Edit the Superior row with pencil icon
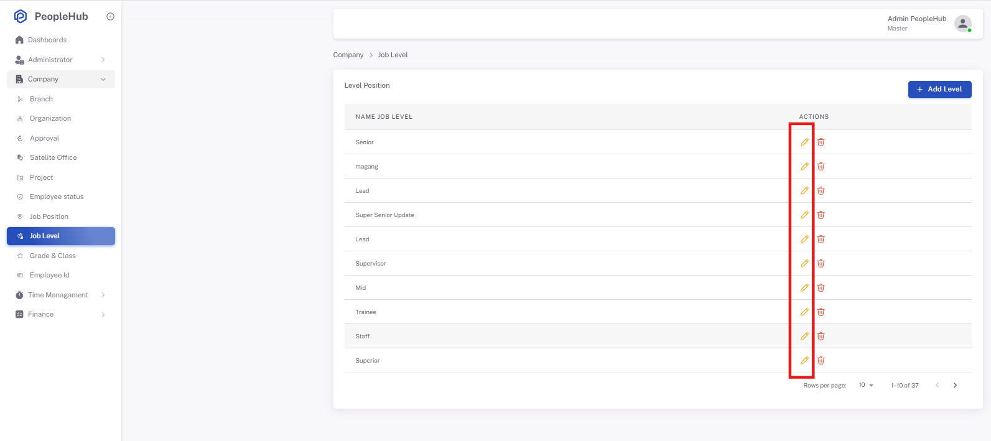This screenshot has width=991, height=441. click(804, 360)
